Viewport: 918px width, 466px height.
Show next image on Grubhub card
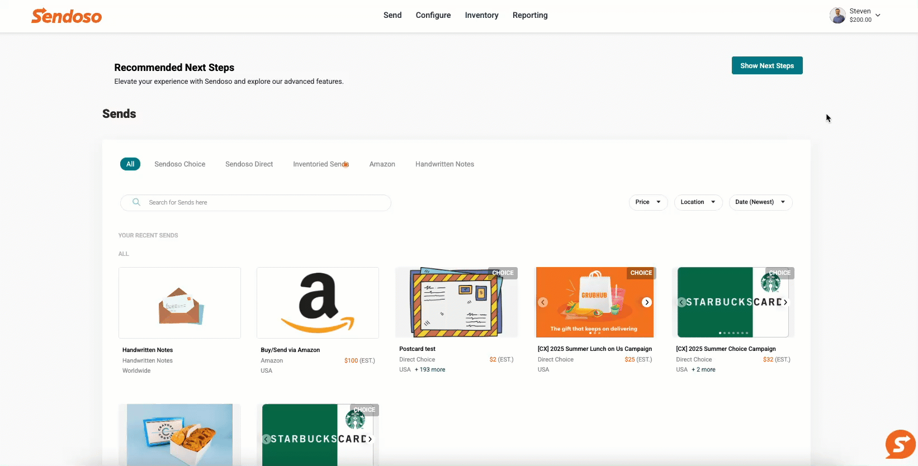click(647, 302)
